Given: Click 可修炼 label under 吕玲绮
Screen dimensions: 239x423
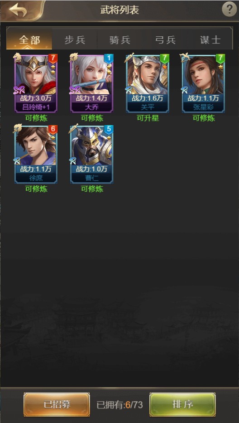Looking at the screenshot, I should (x=36, y=118).
